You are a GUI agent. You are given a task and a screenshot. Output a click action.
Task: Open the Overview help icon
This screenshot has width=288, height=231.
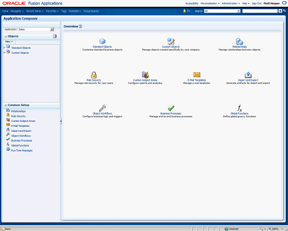[80, 26]
